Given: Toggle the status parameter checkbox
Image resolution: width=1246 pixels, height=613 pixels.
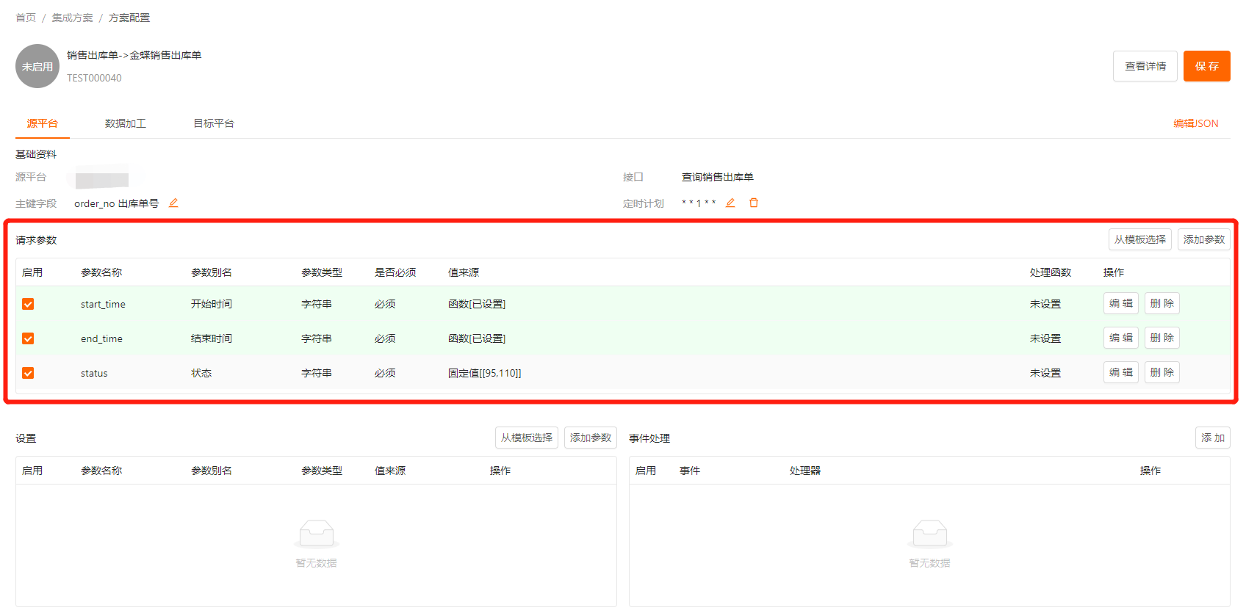Looking at the screenshot, I should click(x=28, y=373).
